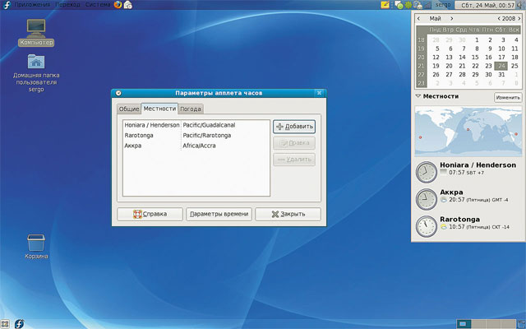This screenshot has height=329, width=526.
Task: Select May 24 in the calendar
Action: click(501, 66)
